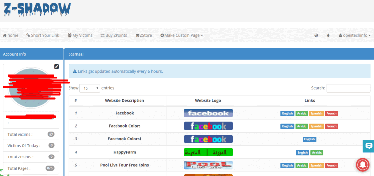Click the Spanish button in Facebook row
The height and width of the screenshot is (176, 374).
(x=317, y=113)
